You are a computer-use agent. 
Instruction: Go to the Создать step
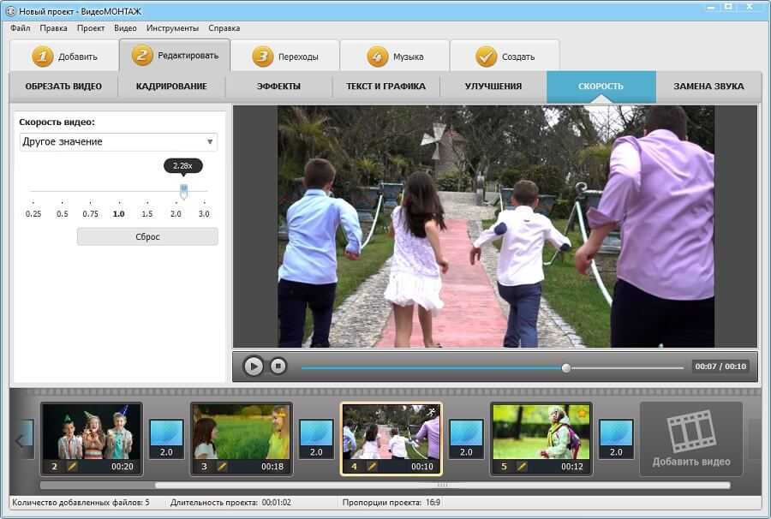[505, 57]
